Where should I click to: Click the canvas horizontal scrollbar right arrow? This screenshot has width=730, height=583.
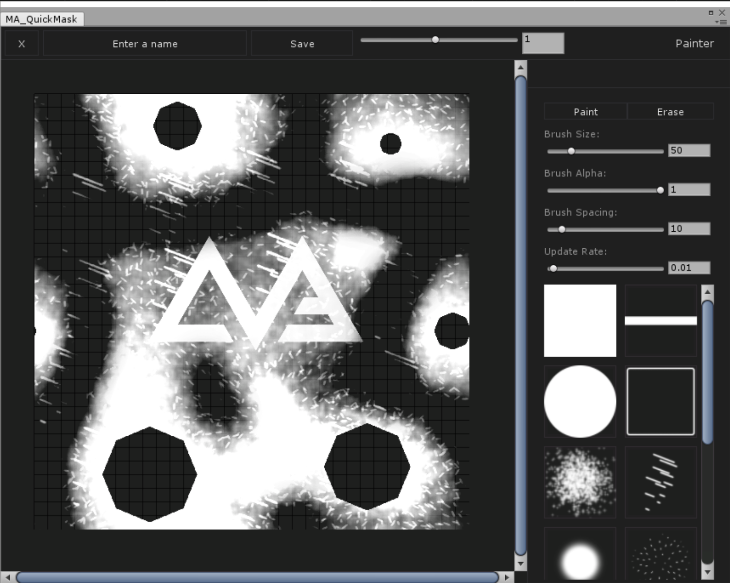507,577
